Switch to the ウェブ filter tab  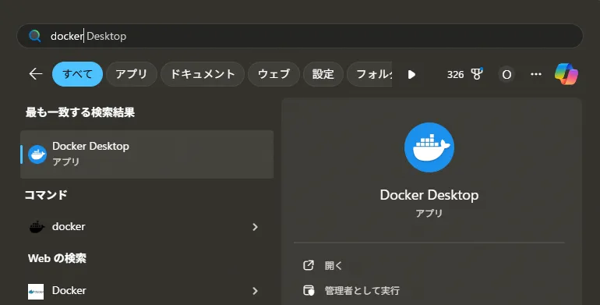click(x=274, y=74)
